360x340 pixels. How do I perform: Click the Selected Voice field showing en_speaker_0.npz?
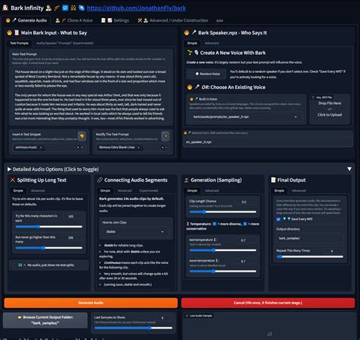pyautogui.click(x=267, y=142)
